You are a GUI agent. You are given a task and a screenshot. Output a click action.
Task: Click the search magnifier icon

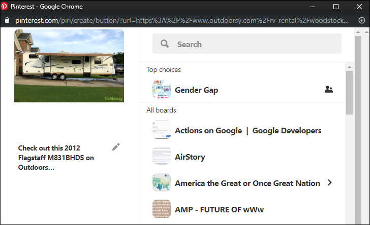point(165,44)
